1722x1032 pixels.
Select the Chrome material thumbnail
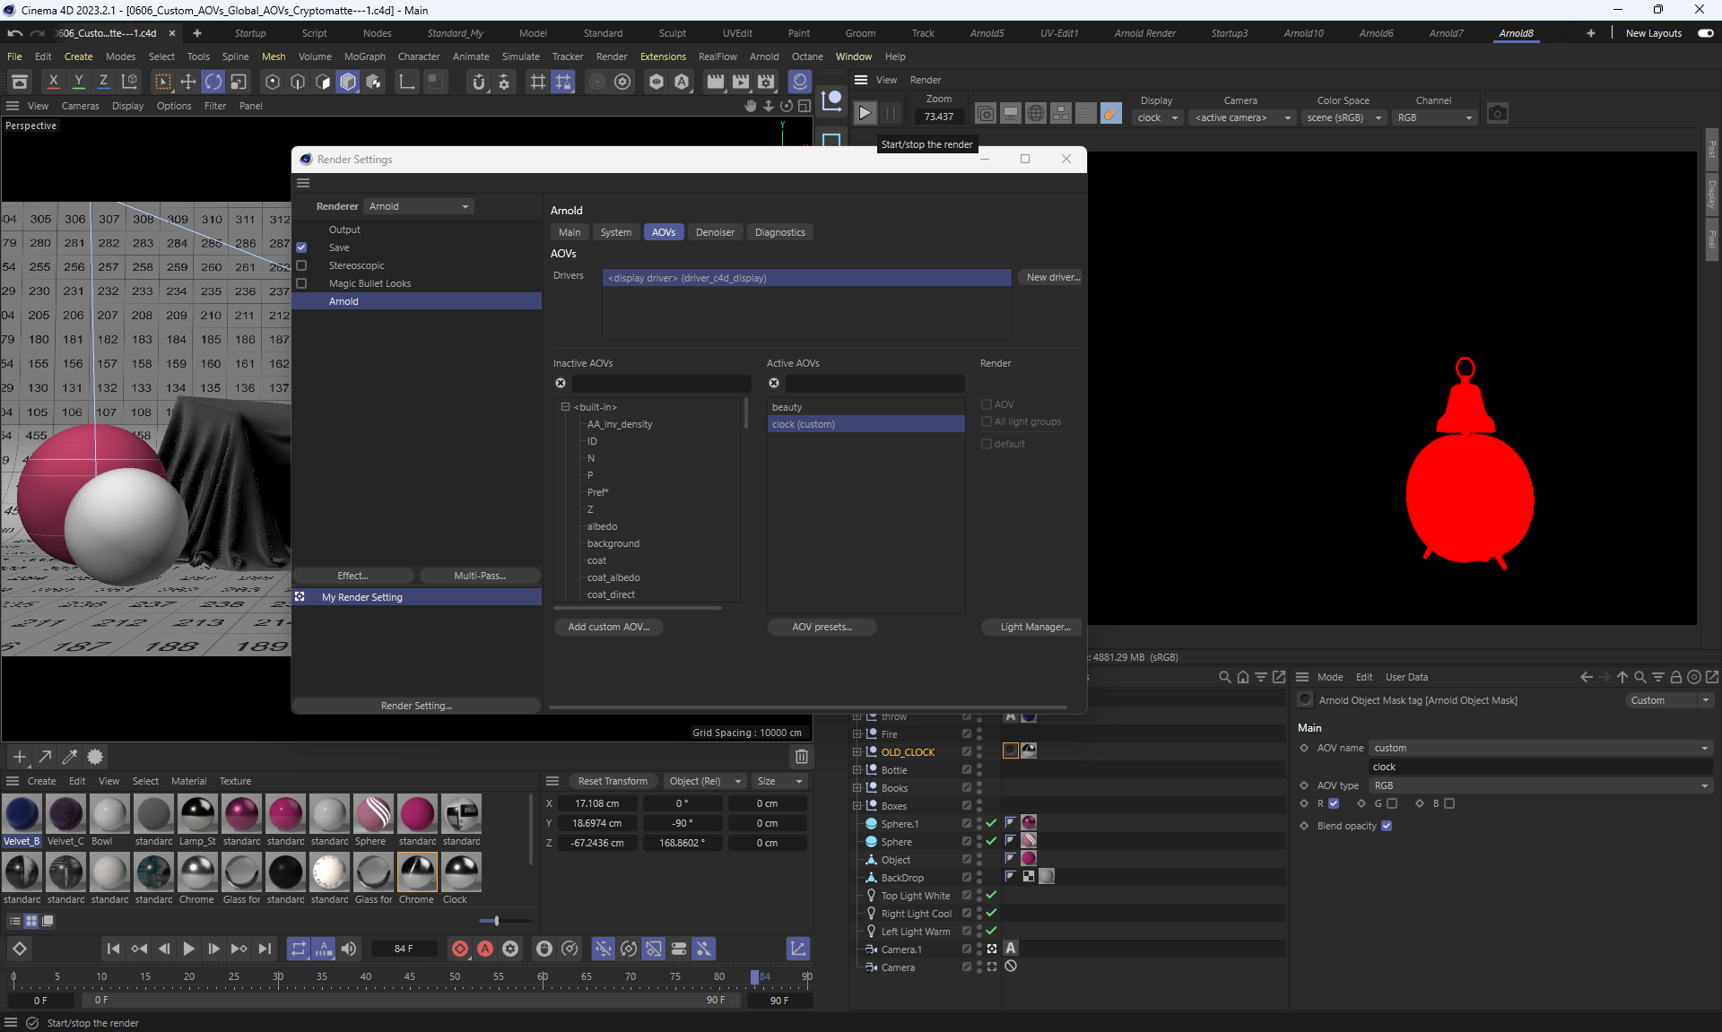(x=197, y=873)
